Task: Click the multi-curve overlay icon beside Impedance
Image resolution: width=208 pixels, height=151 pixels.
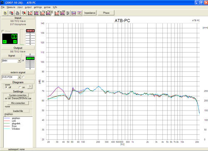Action: click(x=79, y=13)
